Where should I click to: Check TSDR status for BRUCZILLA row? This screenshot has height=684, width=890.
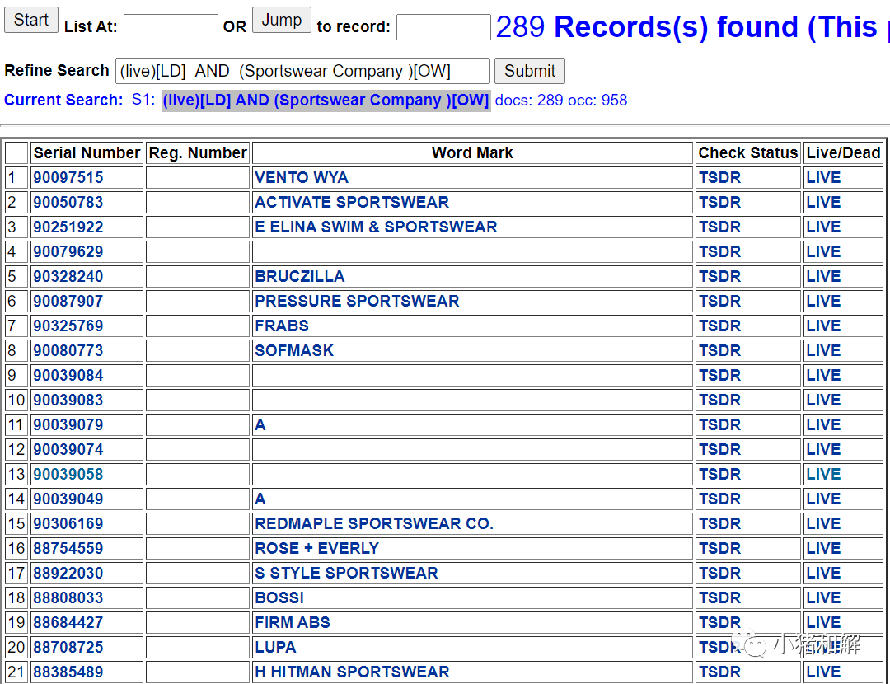719,276
